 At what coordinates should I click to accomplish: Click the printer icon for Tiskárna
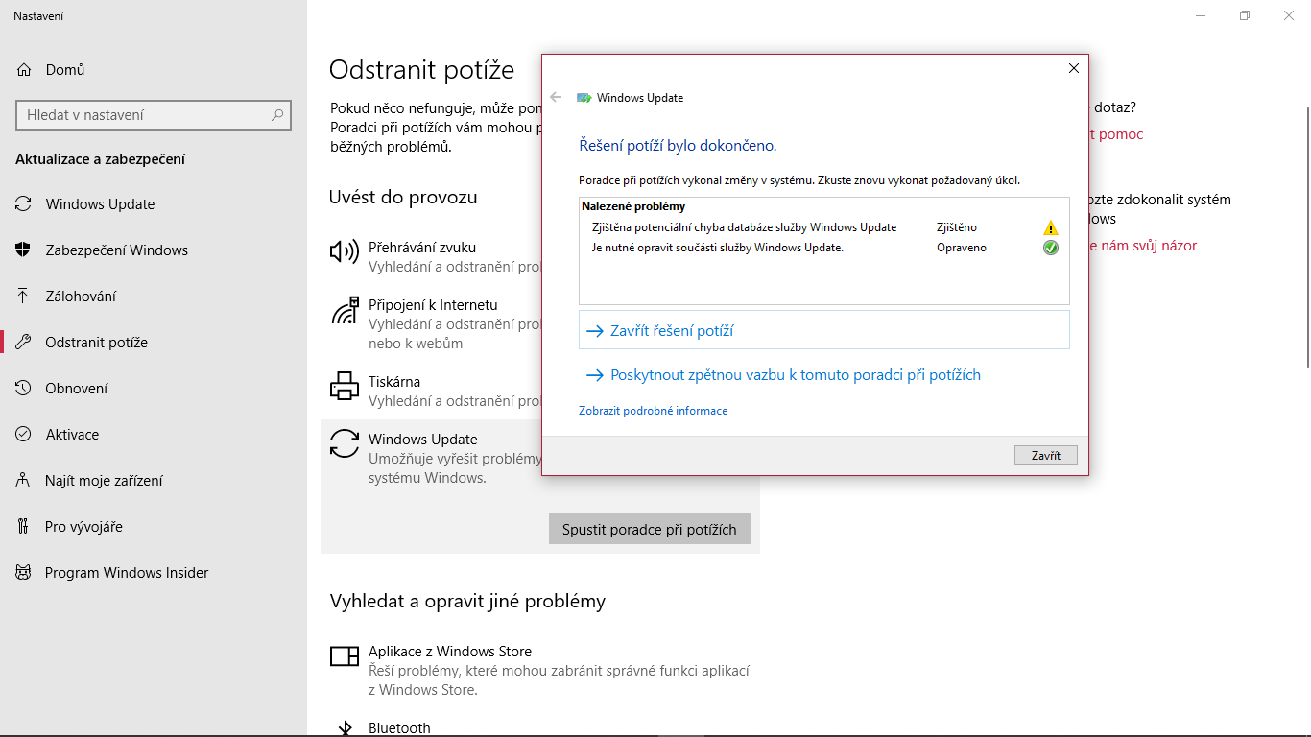coord(344,386)
